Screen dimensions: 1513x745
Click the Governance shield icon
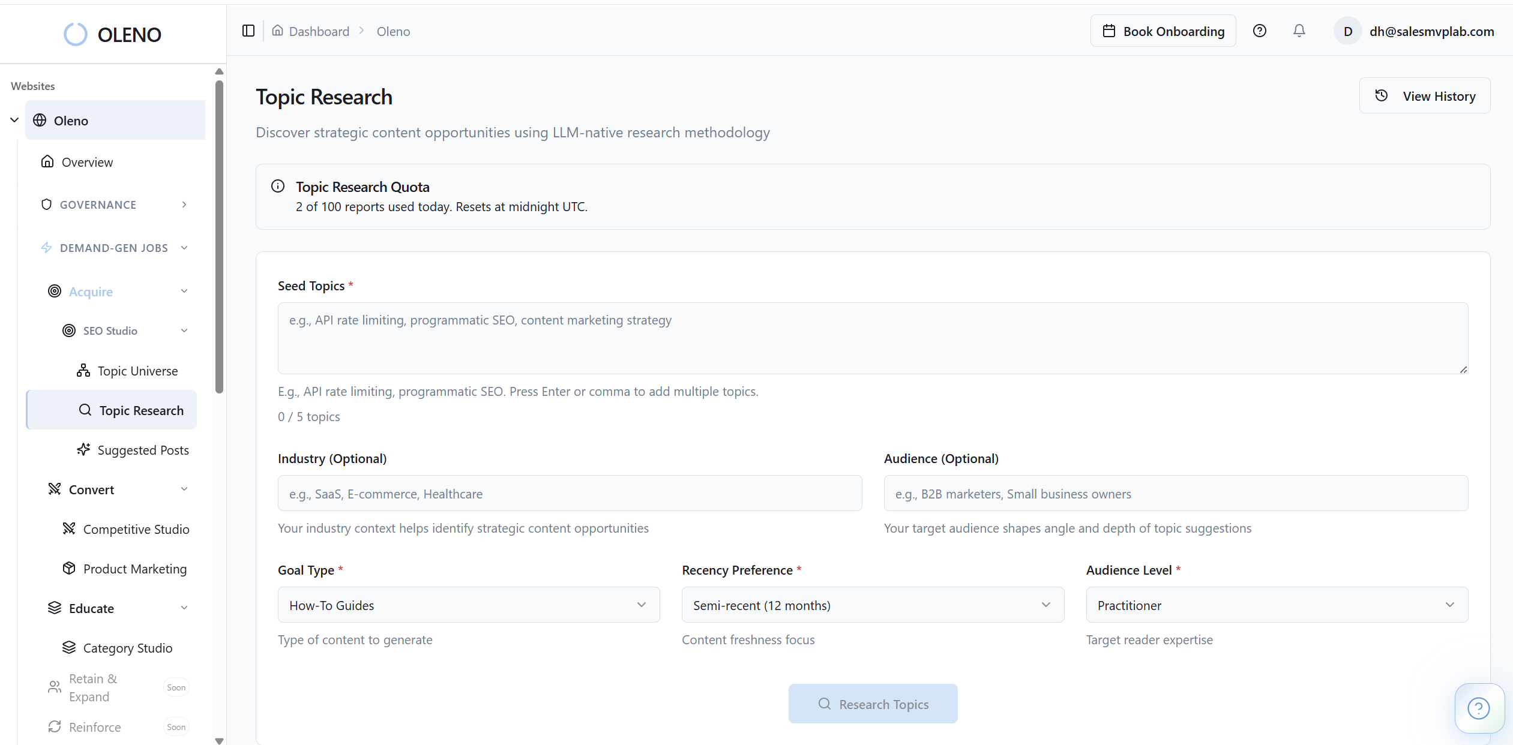coord(47,204)
